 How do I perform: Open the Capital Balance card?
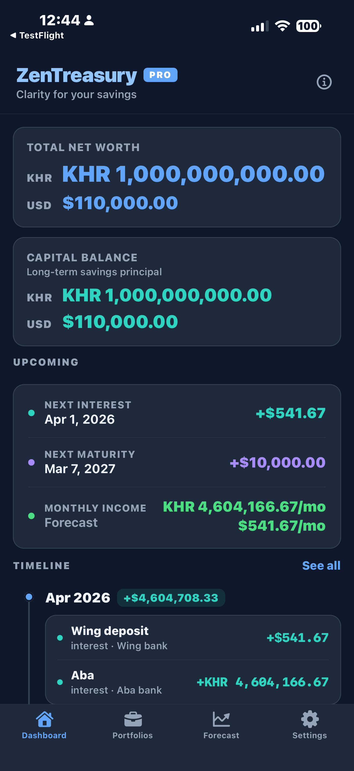pos(177,291)
